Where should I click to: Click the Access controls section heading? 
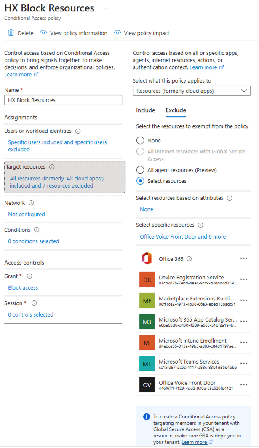(24, 263)
